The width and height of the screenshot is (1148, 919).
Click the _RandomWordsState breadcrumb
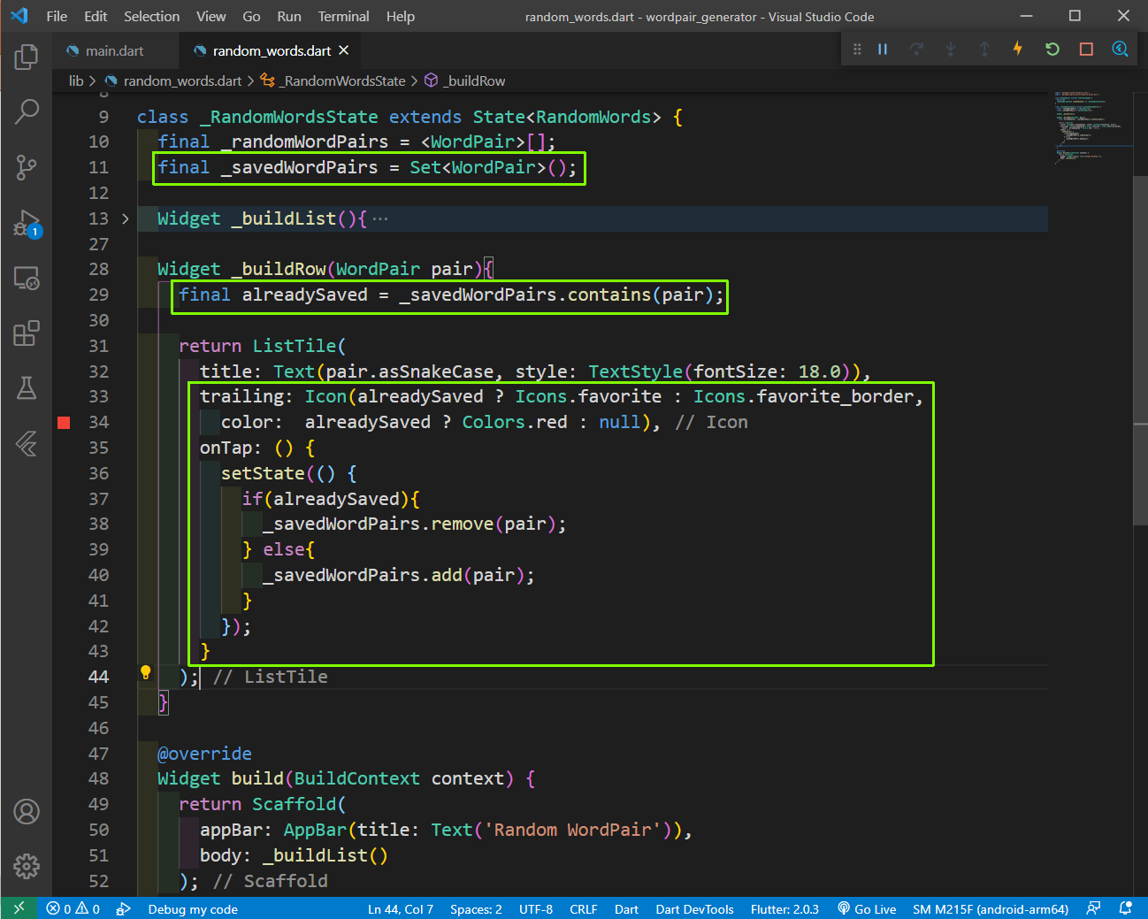[x=343, y=80]
